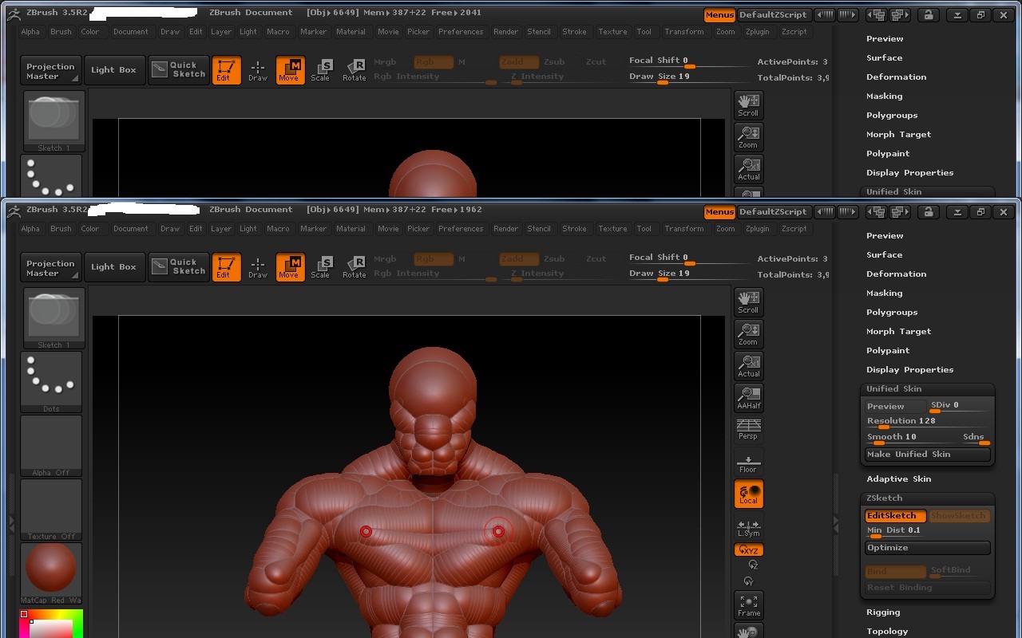This screenshot has width=1022, height=638.
Task: Expand the Deformation panel
Action: 896,274
